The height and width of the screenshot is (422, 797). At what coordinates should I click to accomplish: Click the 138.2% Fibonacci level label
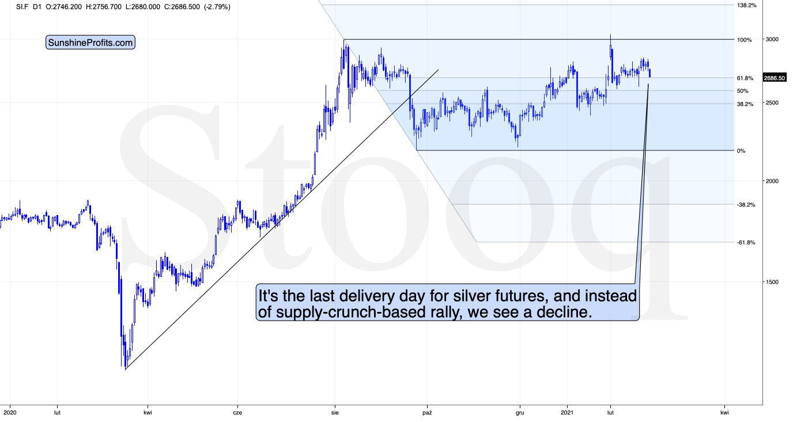click(x=746, y=5)
